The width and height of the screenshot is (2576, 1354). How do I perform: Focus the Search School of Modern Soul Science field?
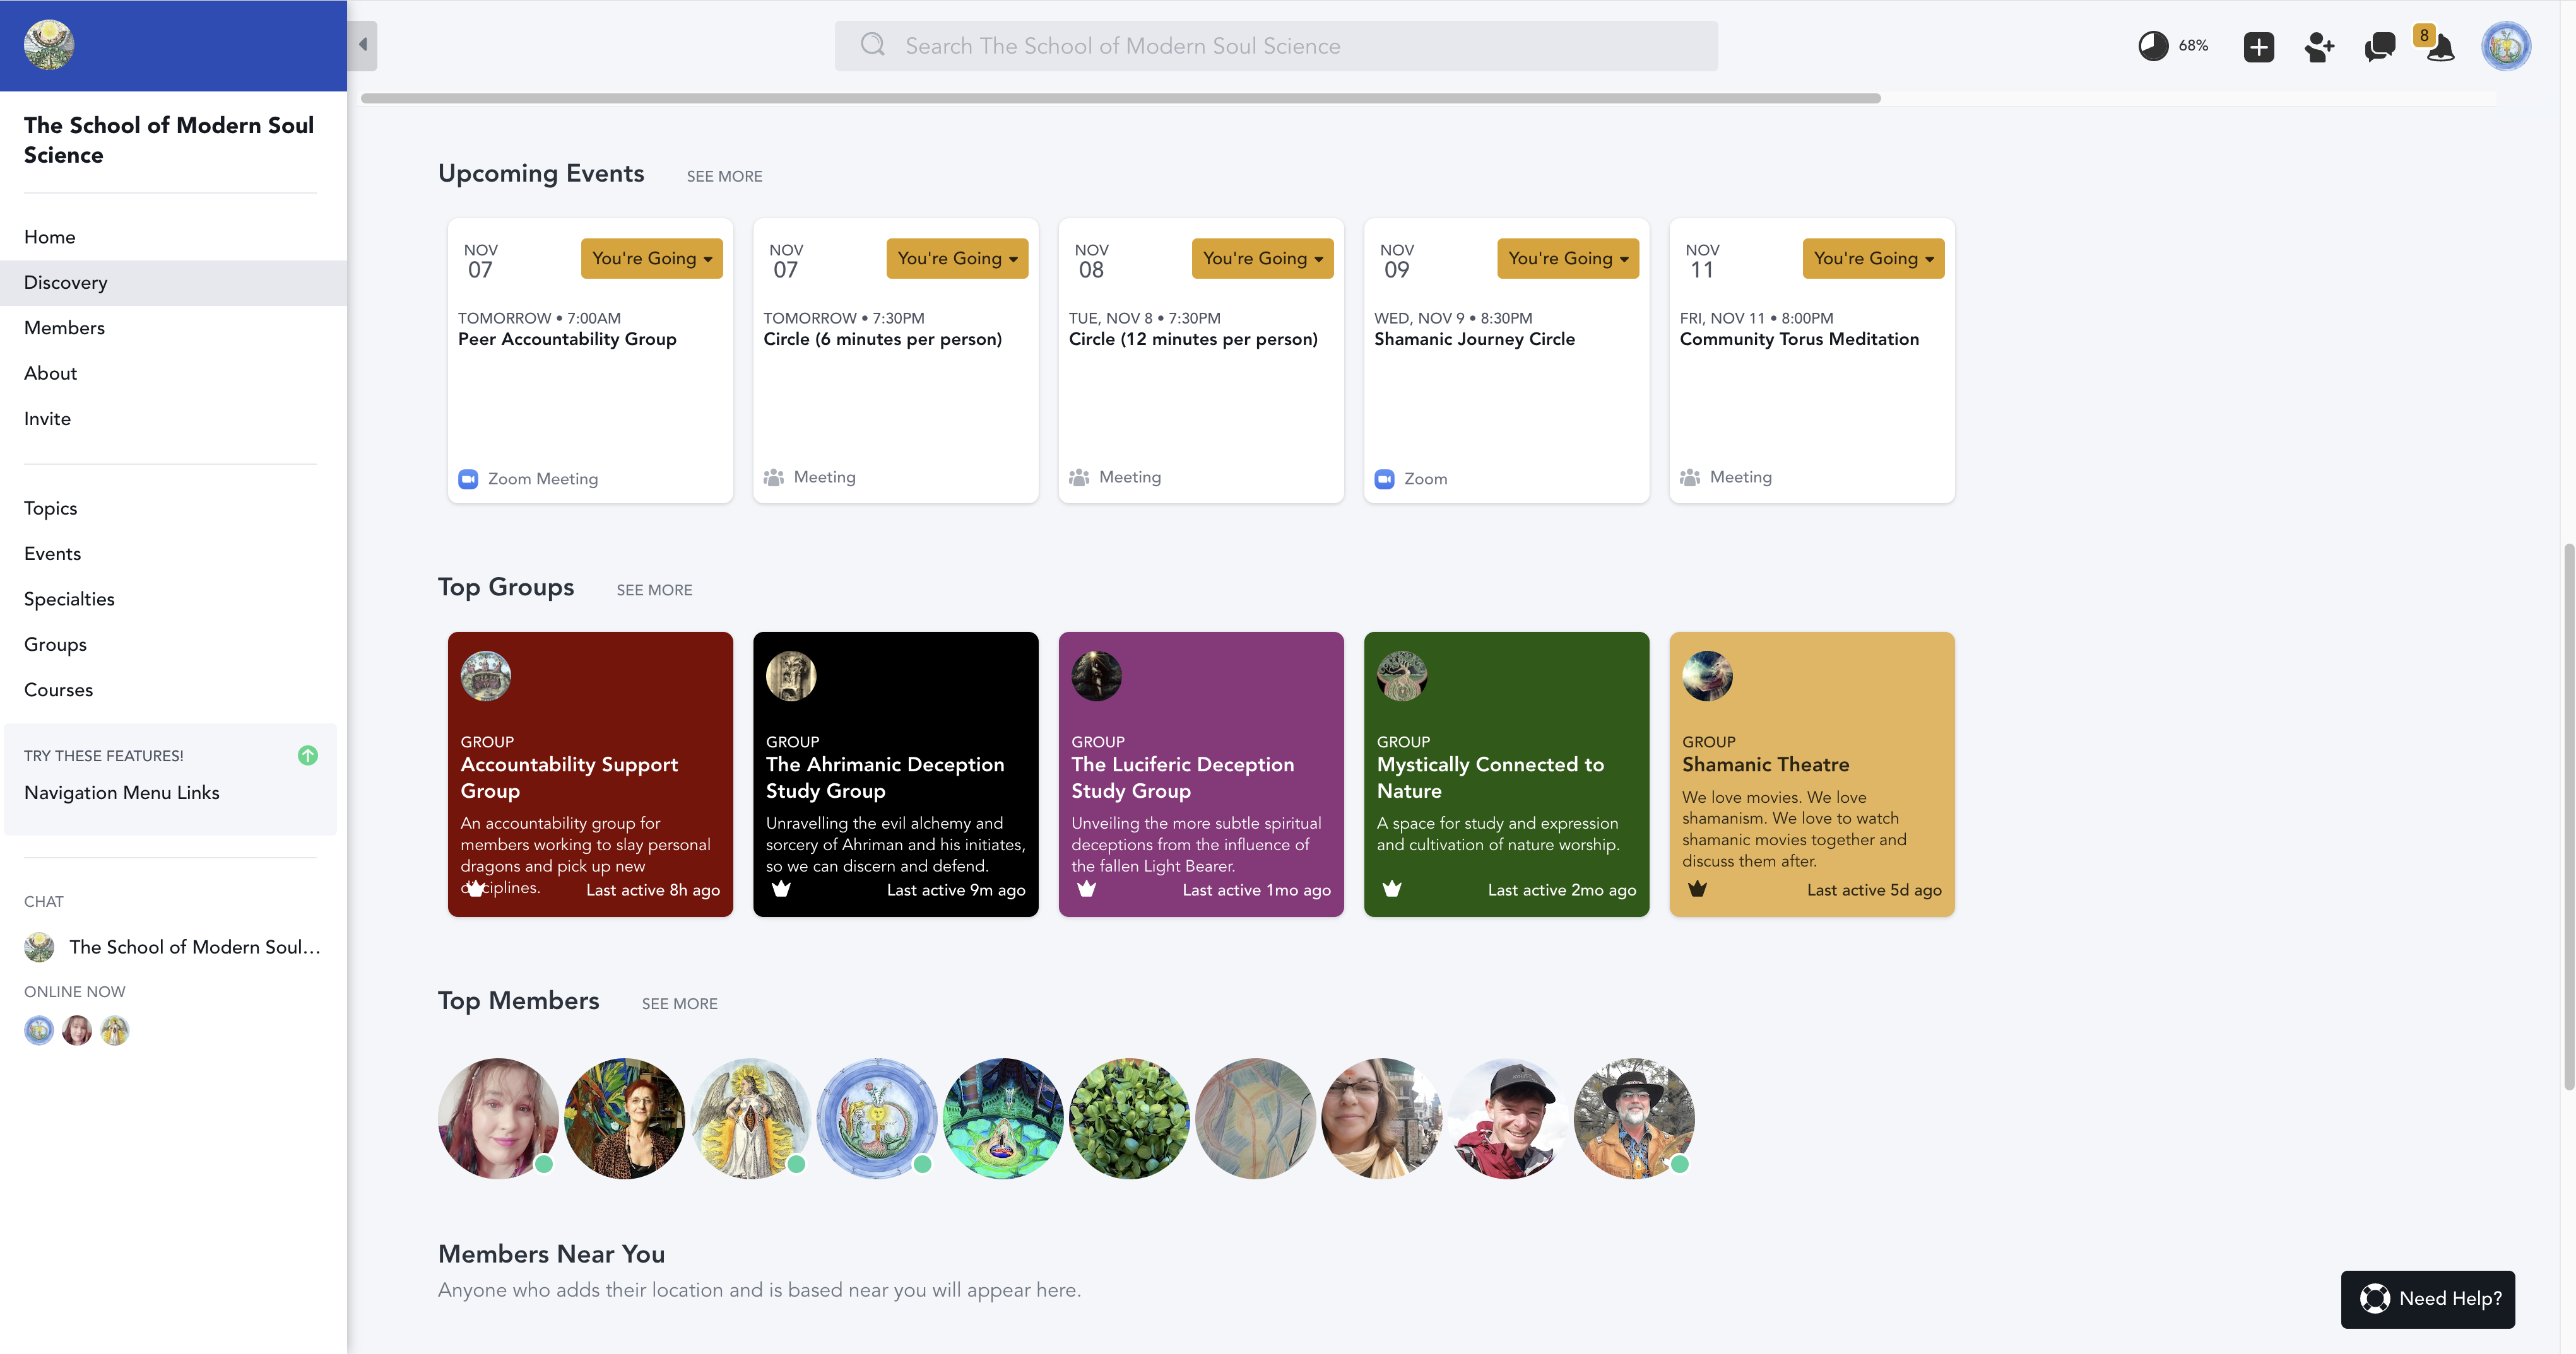coord(1276,46)
